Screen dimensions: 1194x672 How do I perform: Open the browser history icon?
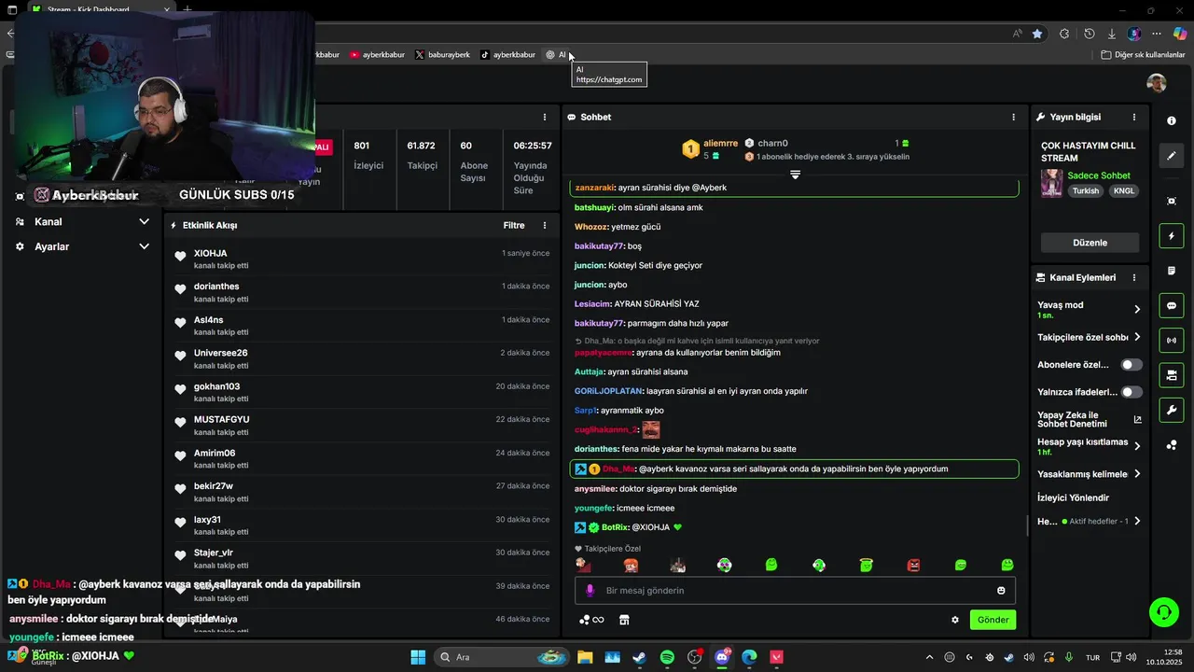pyautogui.click(x=1089, y=34)
